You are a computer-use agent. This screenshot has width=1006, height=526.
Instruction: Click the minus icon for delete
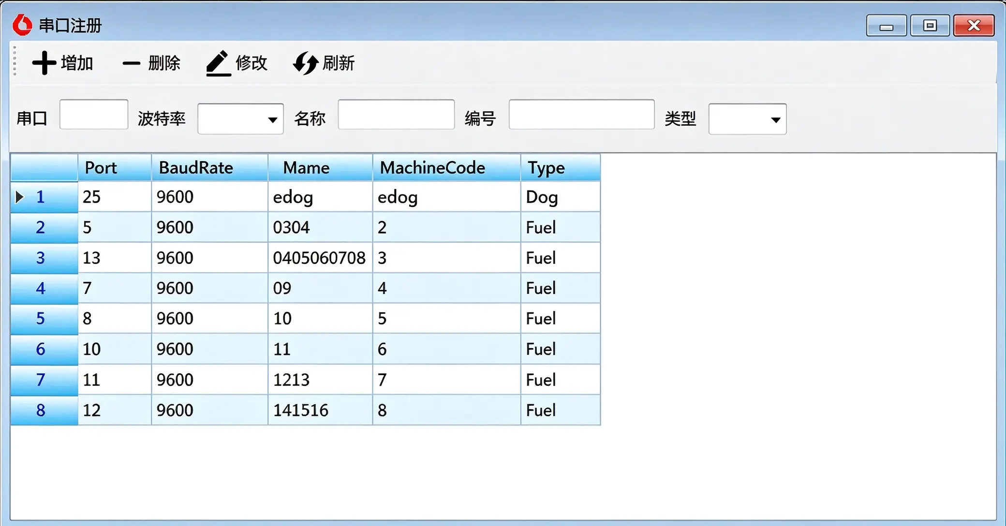pyautogui.click(x=131, y=63)
